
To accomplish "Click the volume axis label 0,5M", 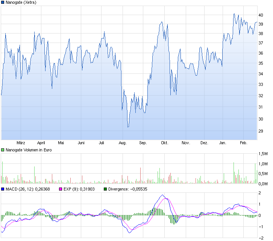I will point(263,174).
